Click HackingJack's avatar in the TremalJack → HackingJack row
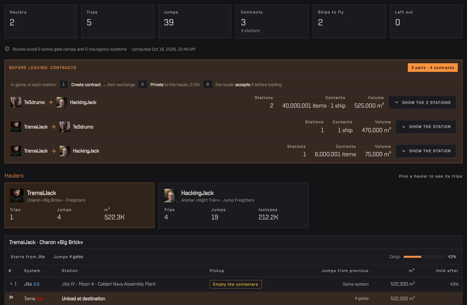The width and height of the screenshot is (467, 305). (65, 151)
